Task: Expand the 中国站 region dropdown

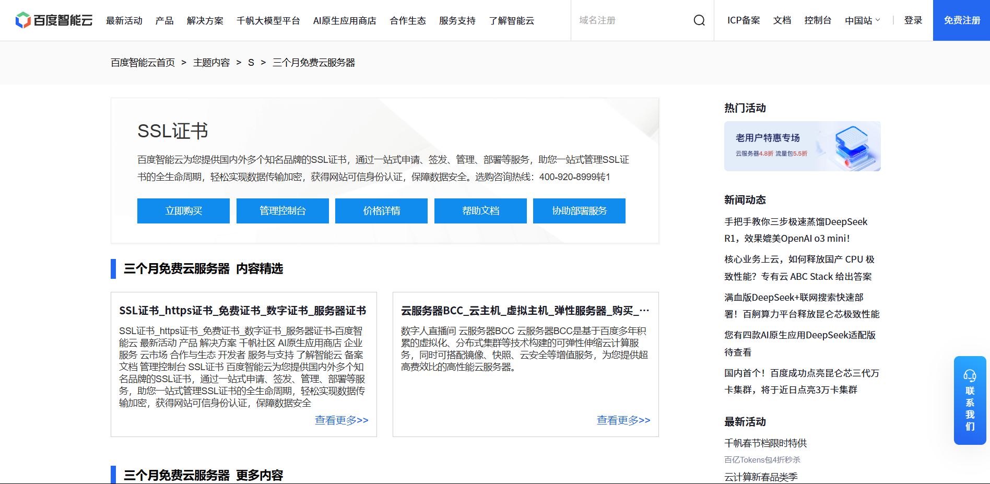Action: click(862, 20)
